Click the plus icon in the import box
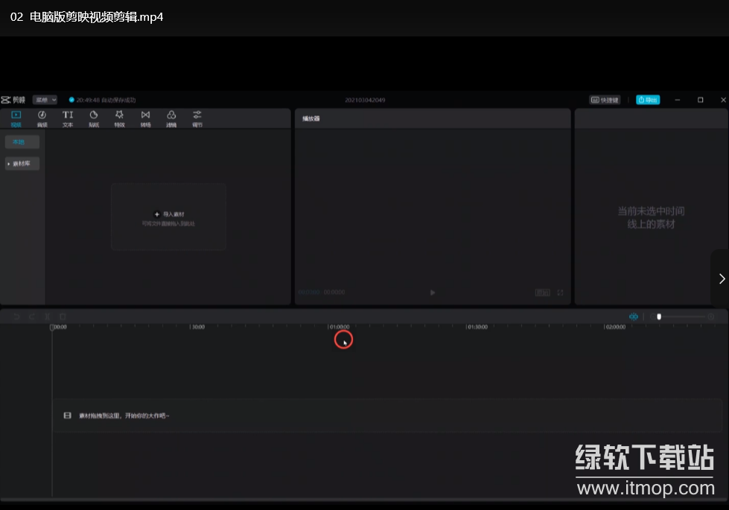Image resolution: width=729 pixels, height=510 pixels. [156, 214]
